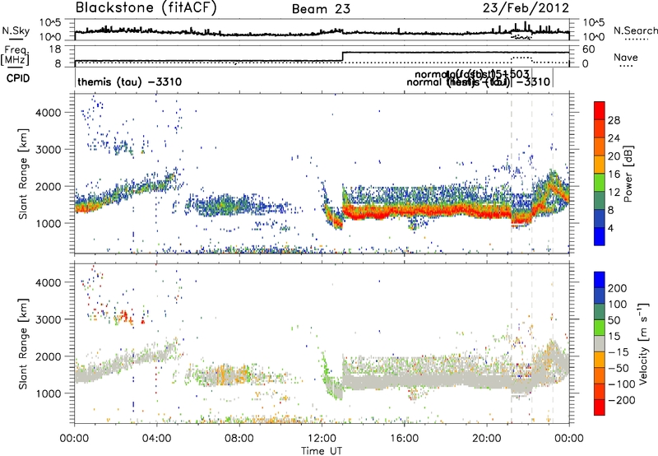The height and width of the screenshot is (456, 658).
Task: Click the "04:00" time axis tick
Action: tap(156, 439)
